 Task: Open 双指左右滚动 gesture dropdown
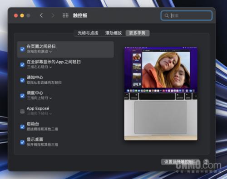point(39,52)
